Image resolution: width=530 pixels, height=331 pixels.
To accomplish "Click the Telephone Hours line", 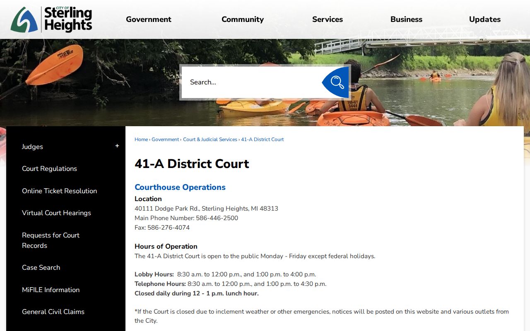I will coord(231,284).
